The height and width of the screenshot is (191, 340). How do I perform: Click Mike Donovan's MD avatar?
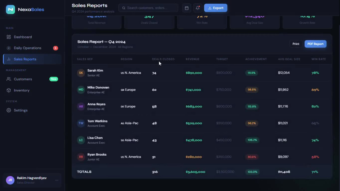pos(81,89)
